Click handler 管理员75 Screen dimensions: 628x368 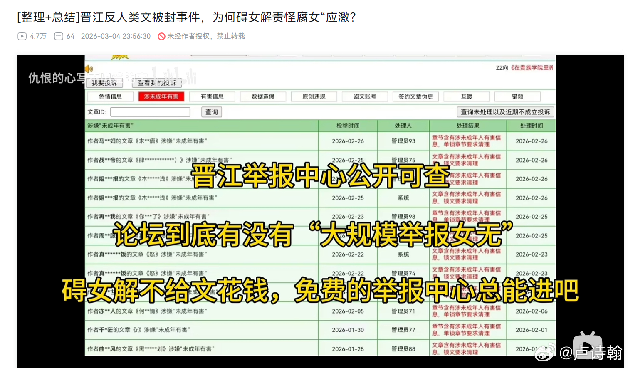403,160
